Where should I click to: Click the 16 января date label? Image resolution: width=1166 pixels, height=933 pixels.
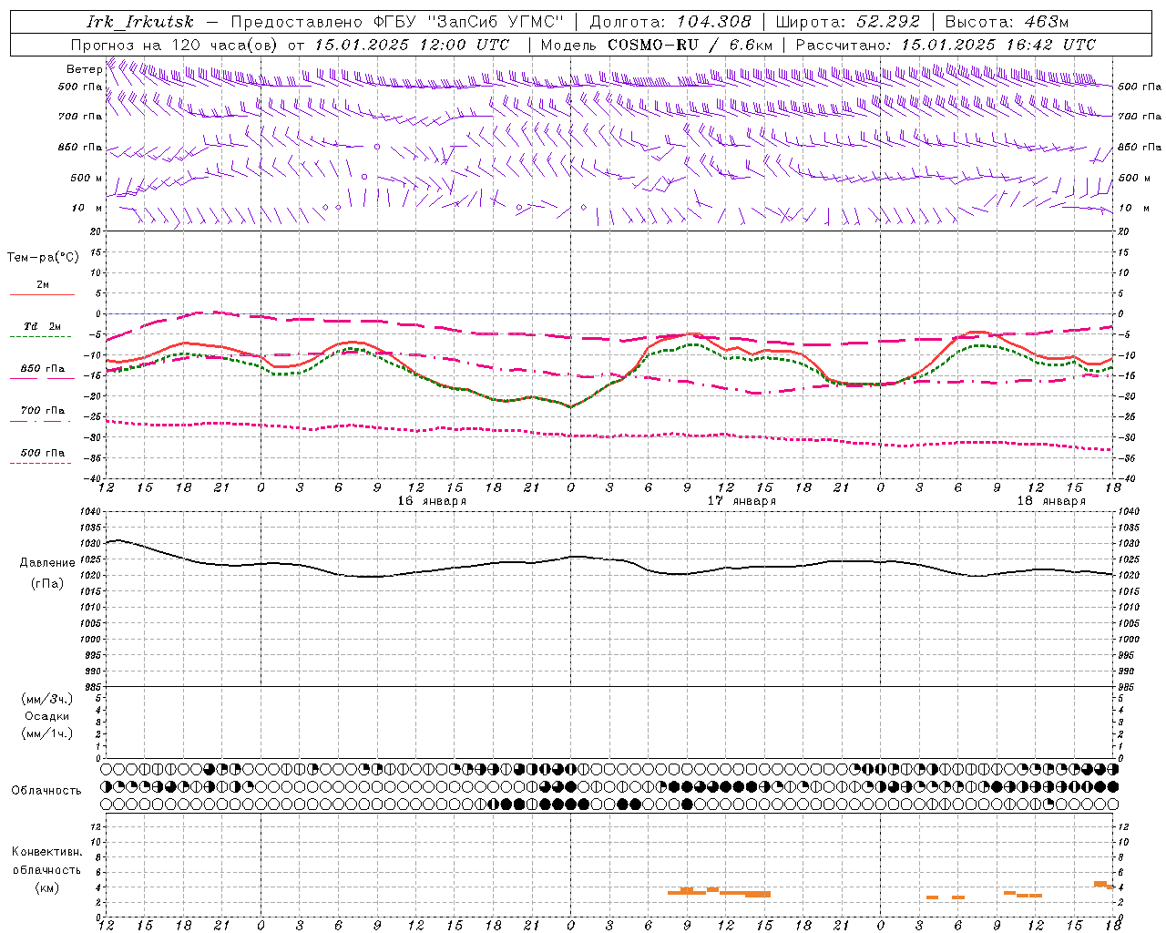click(x=432, y=501)
